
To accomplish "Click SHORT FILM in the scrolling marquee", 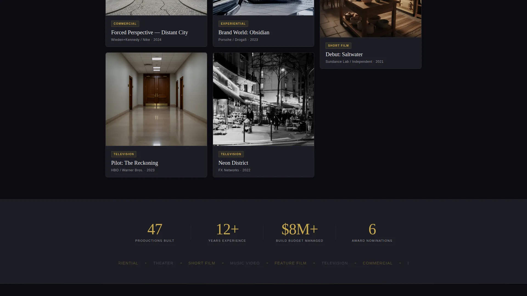I will pos(202,263).
